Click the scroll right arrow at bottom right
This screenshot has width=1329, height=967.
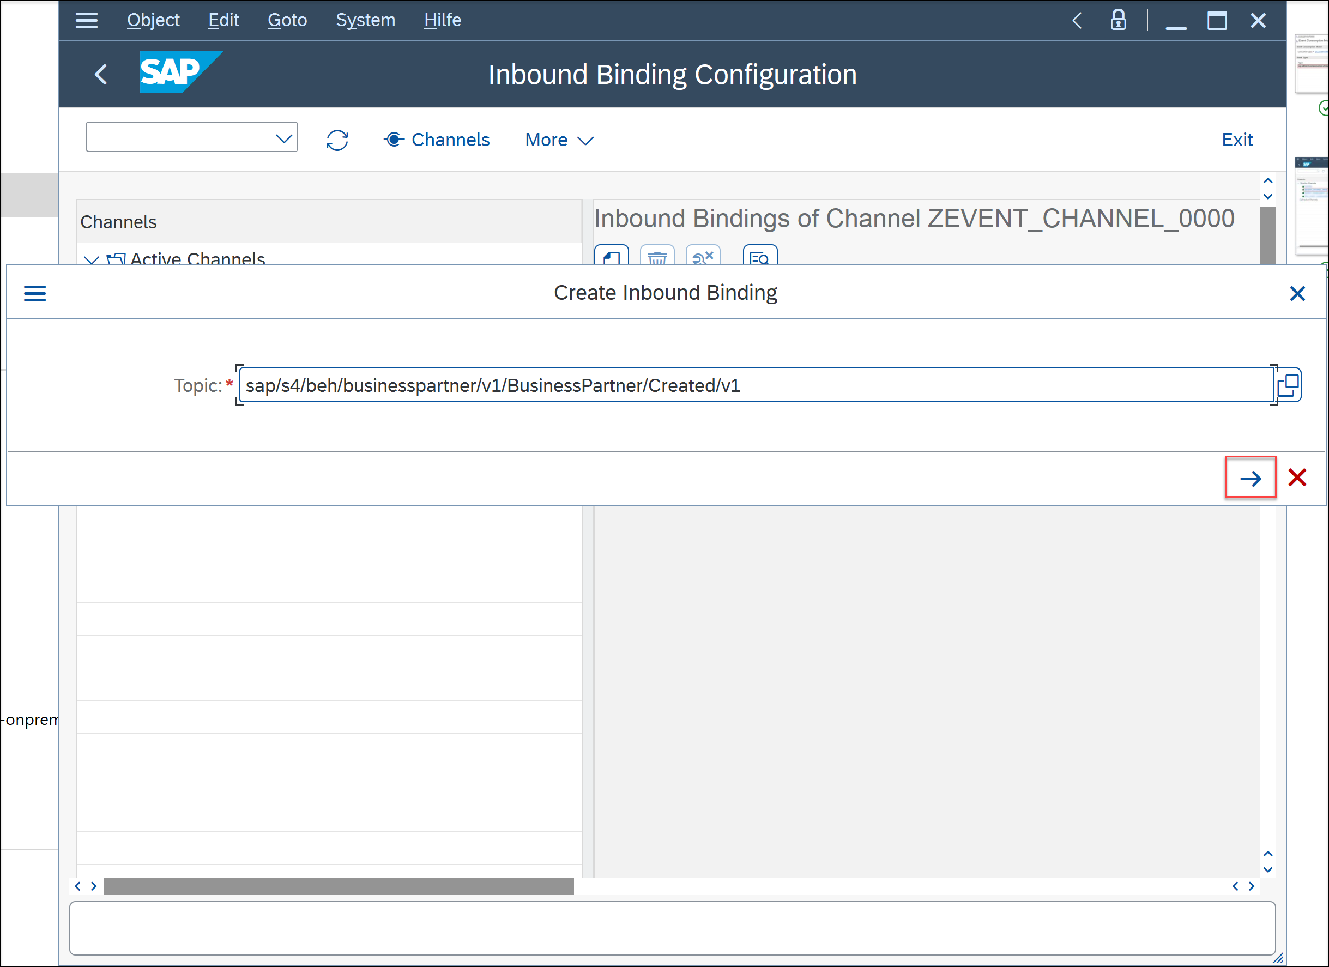1251,886
